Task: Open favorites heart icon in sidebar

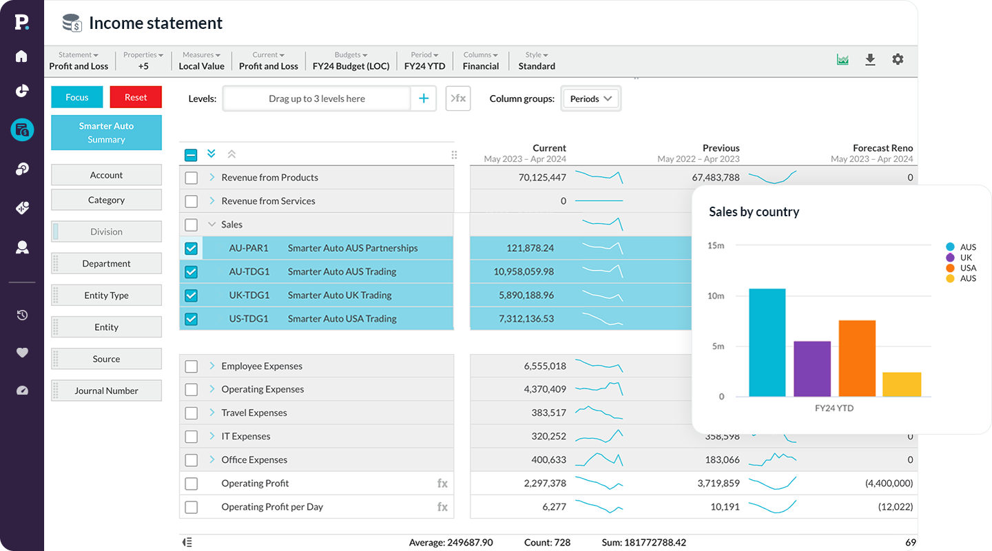Action: [x=22, y=353]
